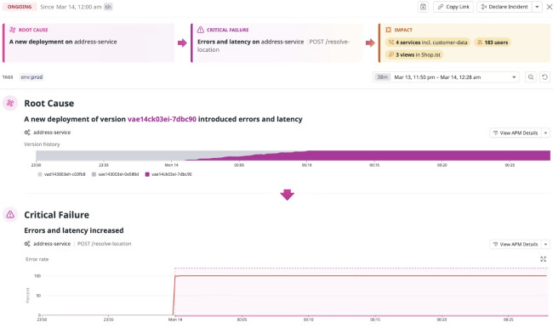Click the zoom out magnifier icon
The width and height of the screenshot is (553, 328).
click(x=531, y=77)
